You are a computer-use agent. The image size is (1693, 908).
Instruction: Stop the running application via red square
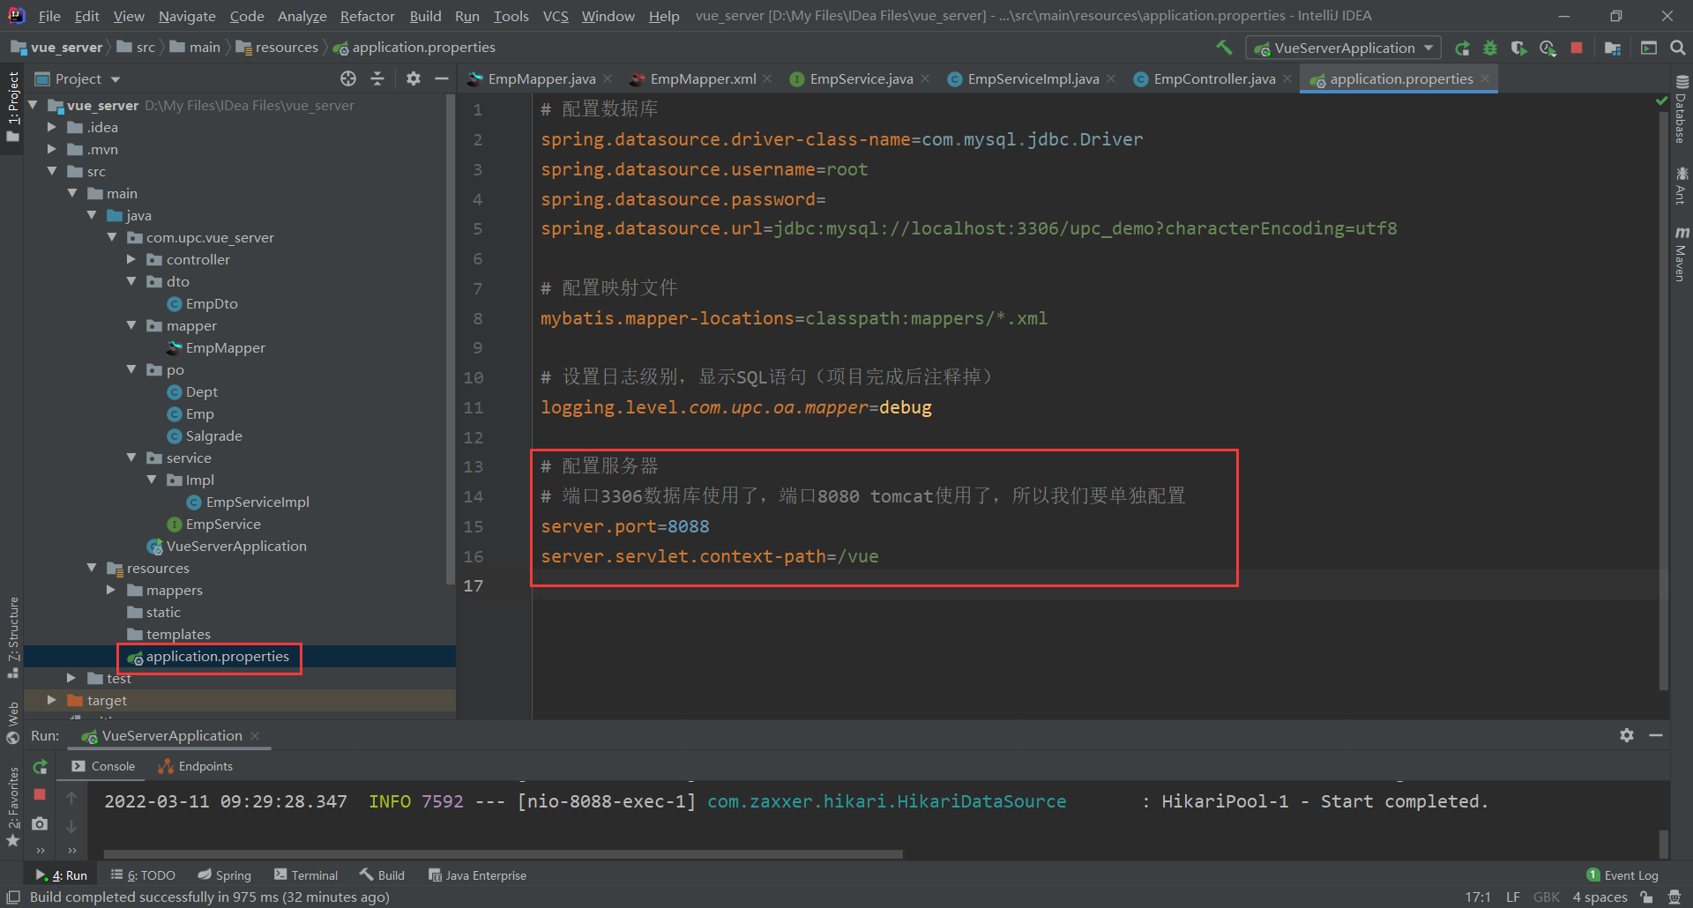tap(1577, 48)
